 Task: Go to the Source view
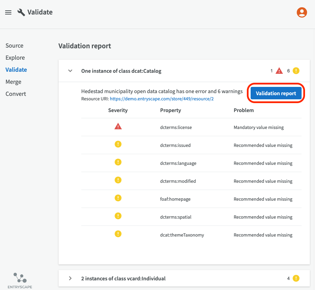pyautogui.click(x=14, y=46)
